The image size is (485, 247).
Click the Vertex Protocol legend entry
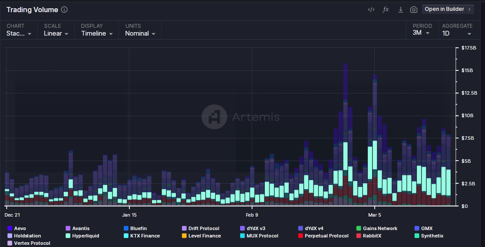coord(29,243)
